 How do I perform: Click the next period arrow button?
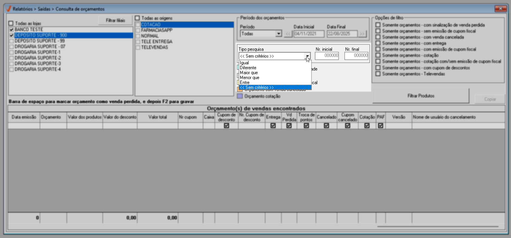point(362,34)
